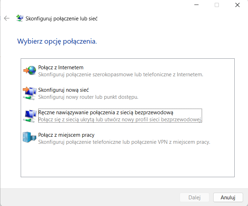Viewport: 248px width, 206px height.
Task: Click the Skonfiguruj nową sieć computer icon
Action: click(x=29, y=94)
